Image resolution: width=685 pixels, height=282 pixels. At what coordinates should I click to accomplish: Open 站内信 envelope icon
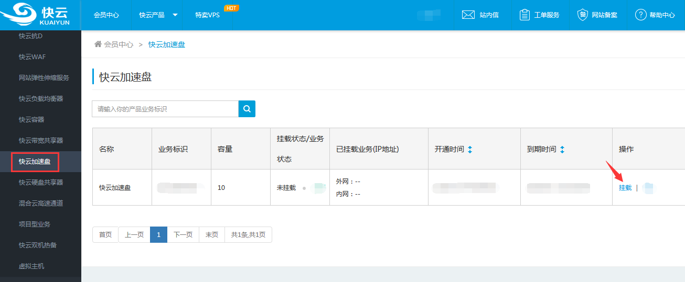468,15
